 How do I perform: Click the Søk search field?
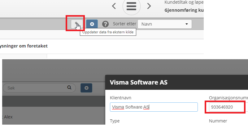pyautogui.click(x=39, y=88)
